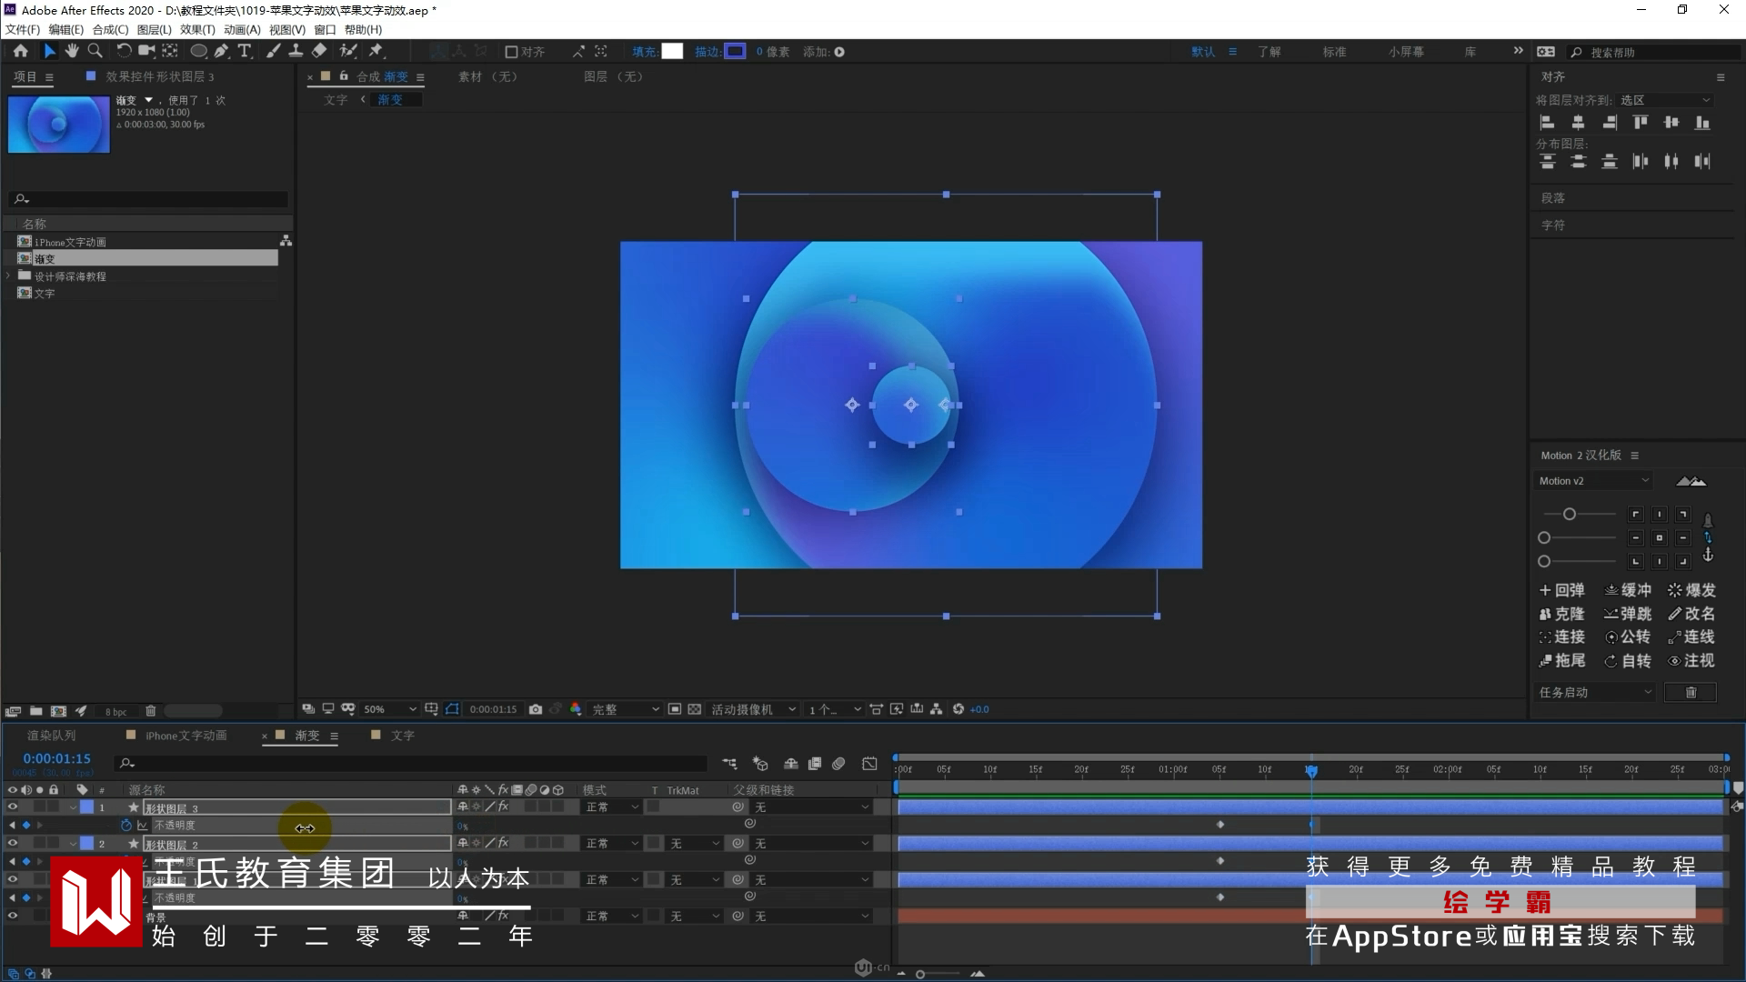Click the 回弹 button in Motion panel

pyautogui.click(x=1561, y=590)
